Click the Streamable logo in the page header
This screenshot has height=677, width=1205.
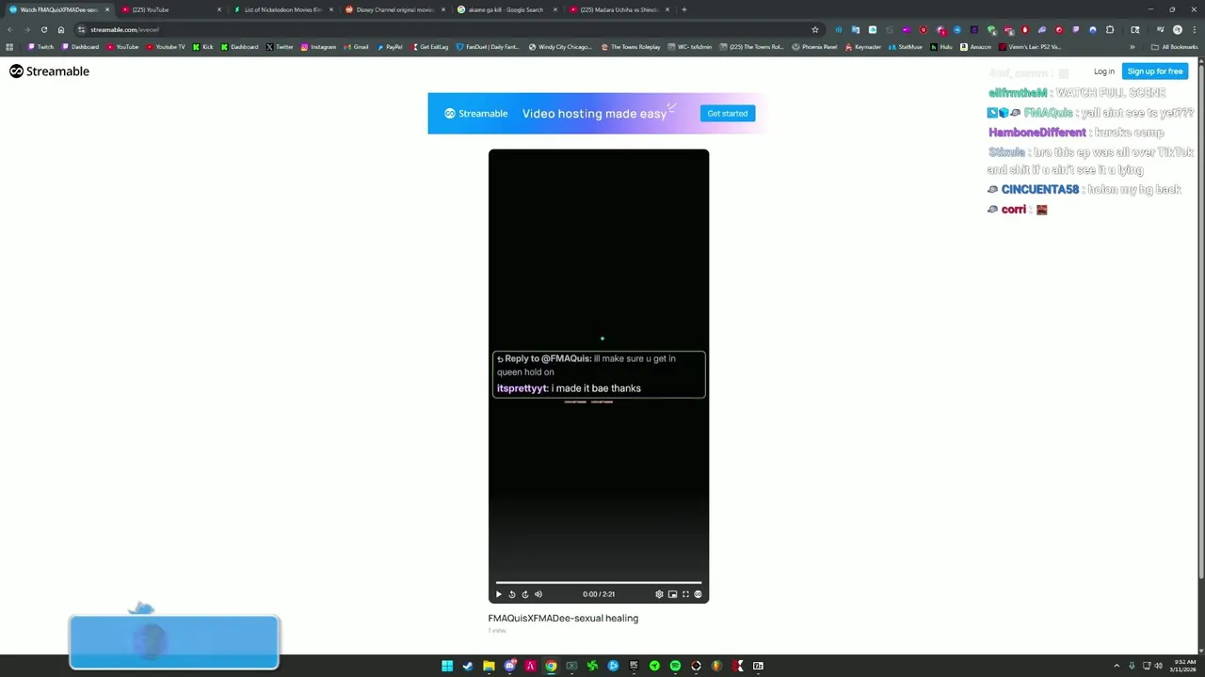click(x=49, y=71)
